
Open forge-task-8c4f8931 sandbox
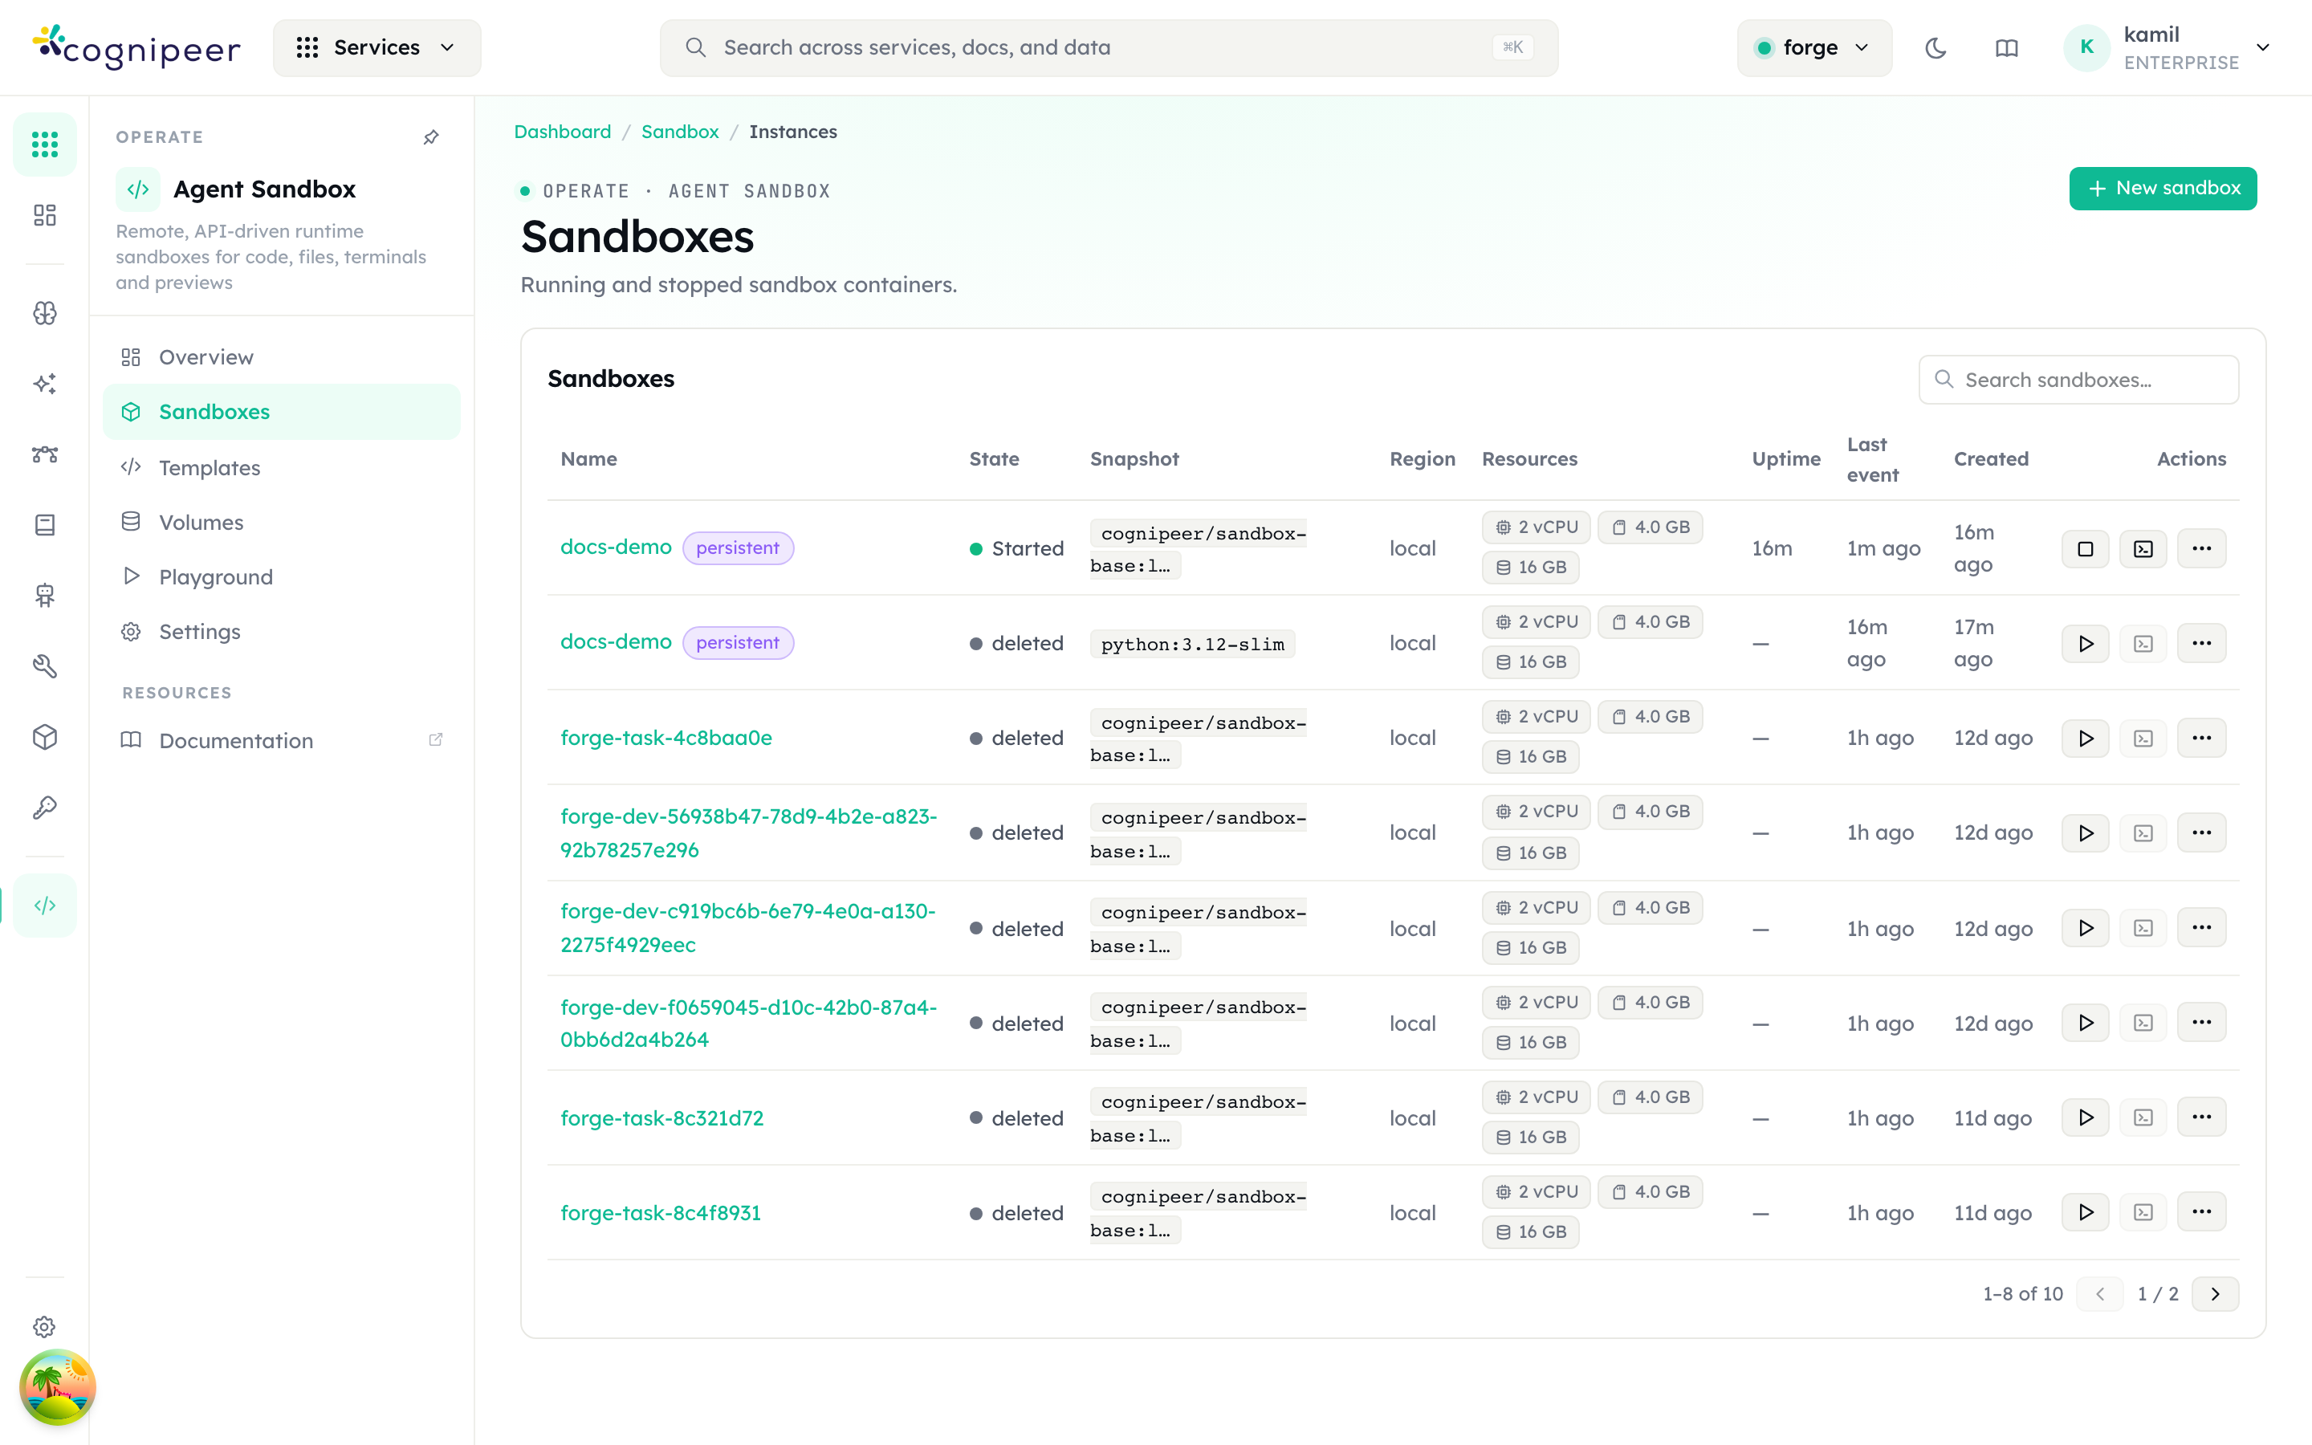coord(660,1213)
